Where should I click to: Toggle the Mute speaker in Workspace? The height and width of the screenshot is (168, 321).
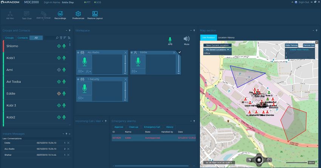(x=187, y=40)
